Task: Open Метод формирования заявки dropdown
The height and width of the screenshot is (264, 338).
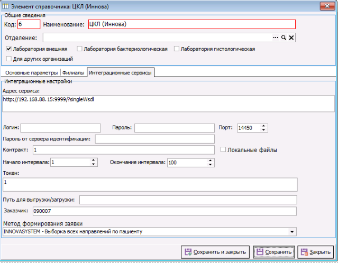Action: click(x=293, y=231)
